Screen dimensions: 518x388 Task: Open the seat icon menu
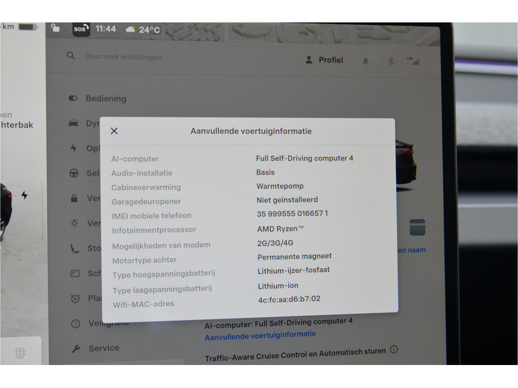tap(75, 248)
